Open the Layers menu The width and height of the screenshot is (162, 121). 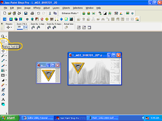[56, 8]
